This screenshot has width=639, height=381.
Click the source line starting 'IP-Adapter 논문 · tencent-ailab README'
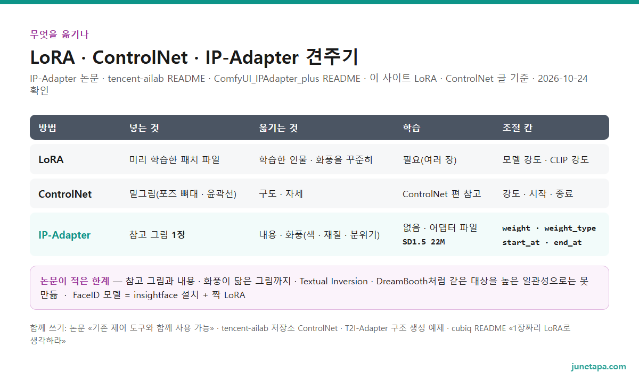309,84
